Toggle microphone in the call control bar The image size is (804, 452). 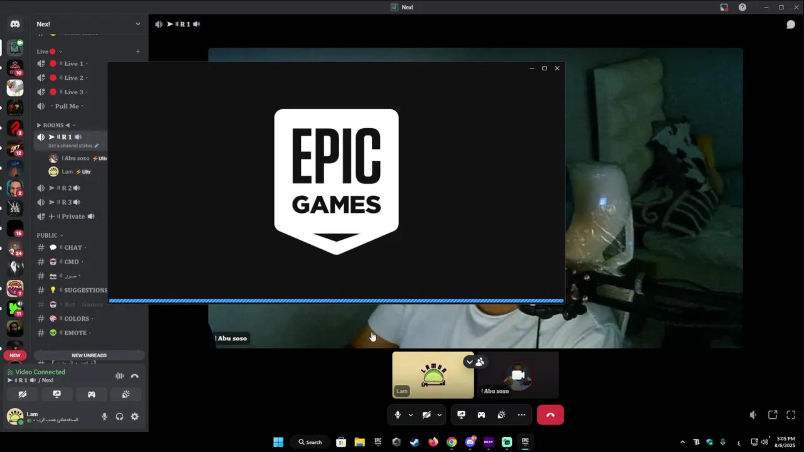tap(398, 415)
